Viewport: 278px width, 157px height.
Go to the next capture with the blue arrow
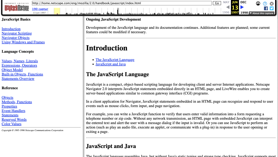[242, 7]
